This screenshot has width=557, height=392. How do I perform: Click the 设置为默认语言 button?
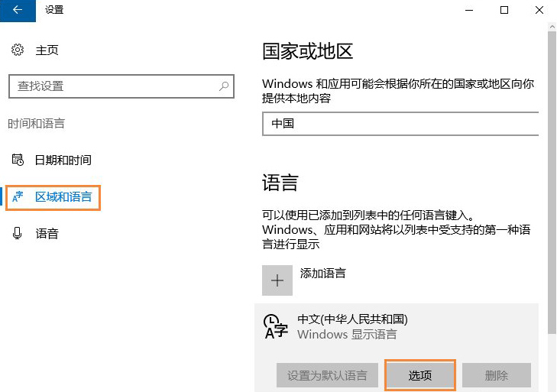pyautogui.click(x=327, y=375)
